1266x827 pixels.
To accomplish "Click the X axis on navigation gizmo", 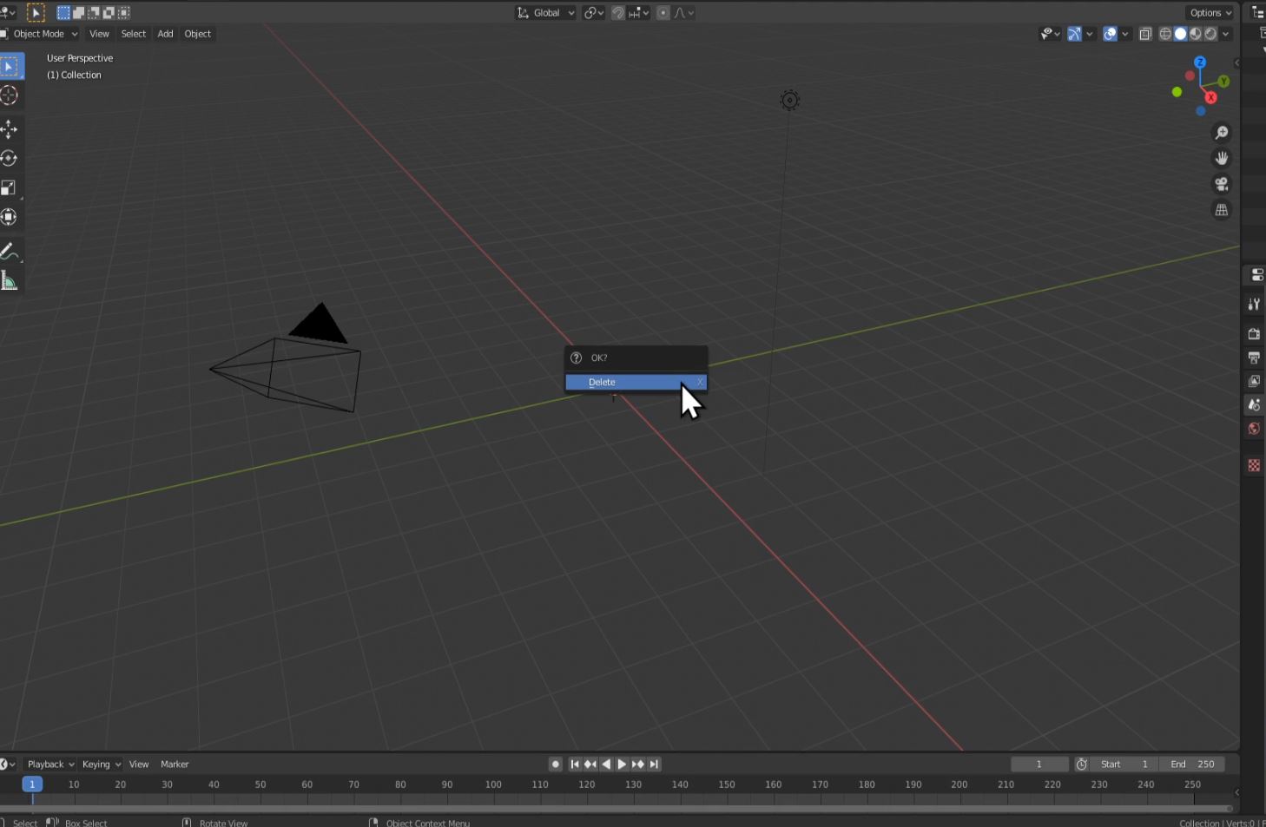I will pyautogui.click(x=1210, y=97).
